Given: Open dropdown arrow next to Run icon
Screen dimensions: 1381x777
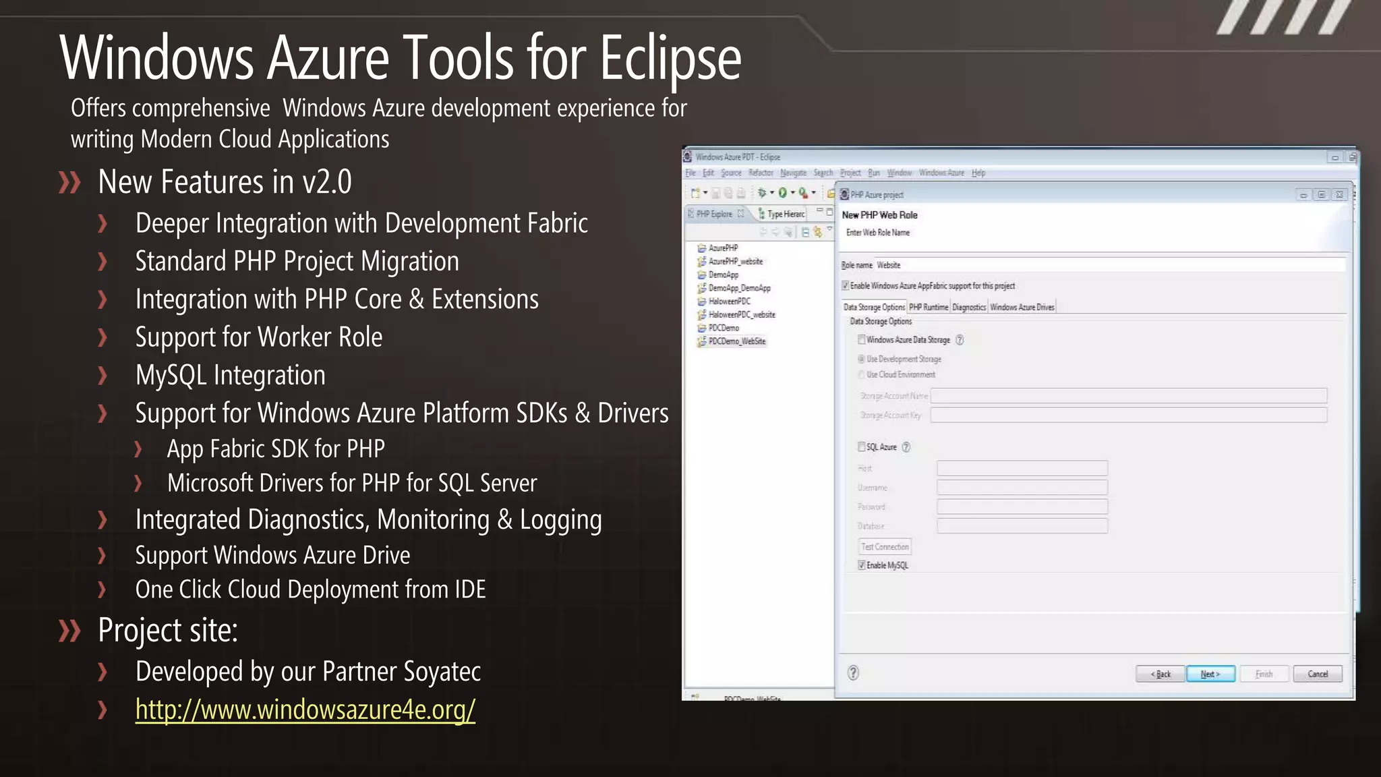Looking at the screenshot, I should pos(792,193).
